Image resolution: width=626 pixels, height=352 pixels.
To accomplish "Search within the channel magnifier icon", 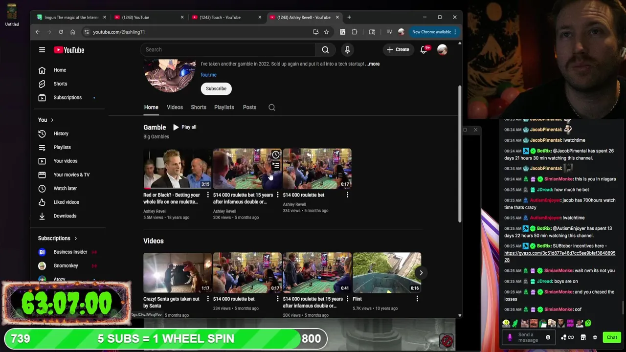I will click(272, 108).
